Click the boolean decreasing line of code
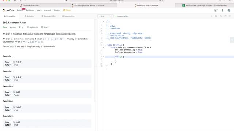The height and width of the screenshot is (131, 234). tap(129, 52)
